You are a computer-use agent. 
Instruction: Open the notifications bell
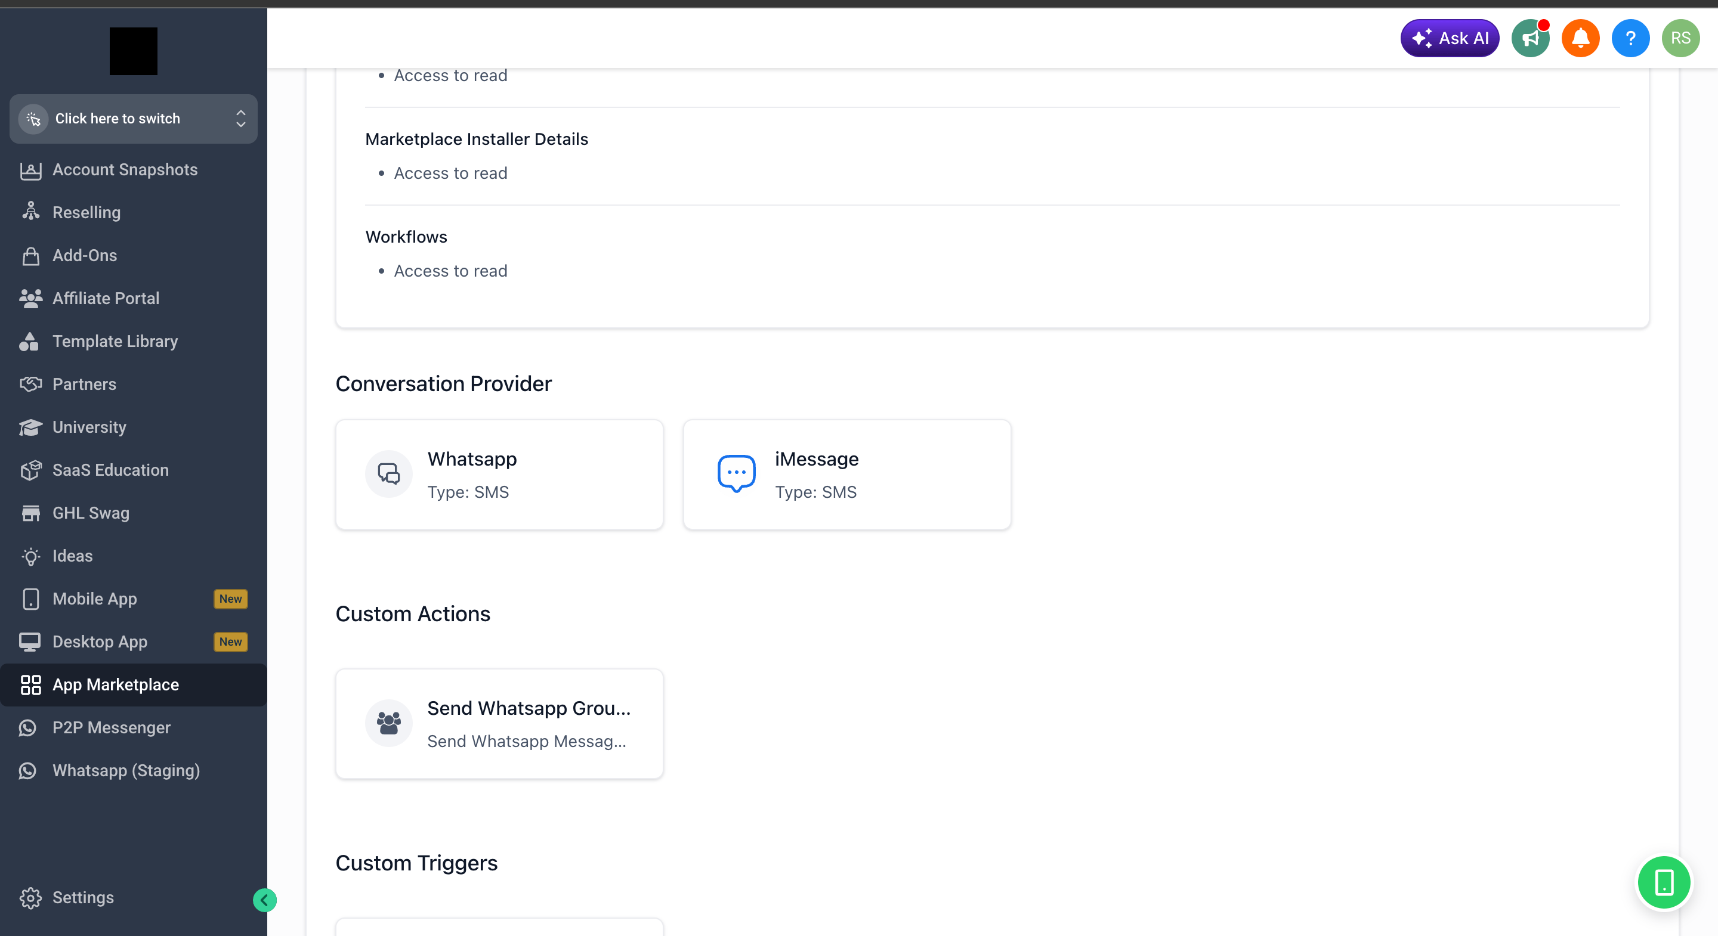tap(1580, 38)
